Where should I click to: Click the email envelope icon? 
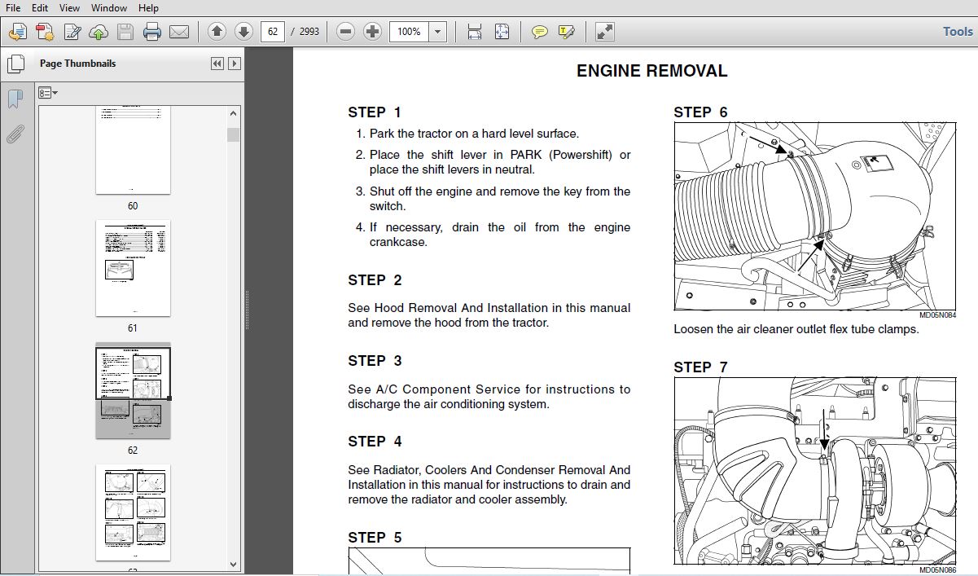pos(179,32)
